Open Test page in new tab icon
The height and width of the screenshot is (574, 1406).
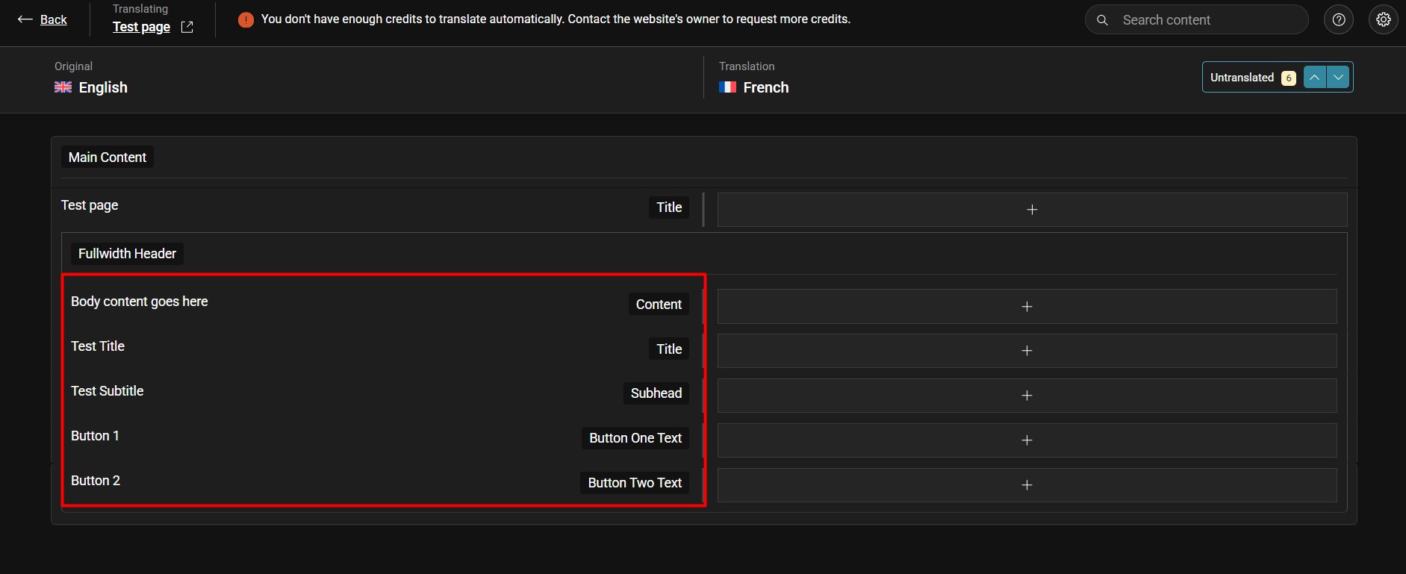pos(187,27)
